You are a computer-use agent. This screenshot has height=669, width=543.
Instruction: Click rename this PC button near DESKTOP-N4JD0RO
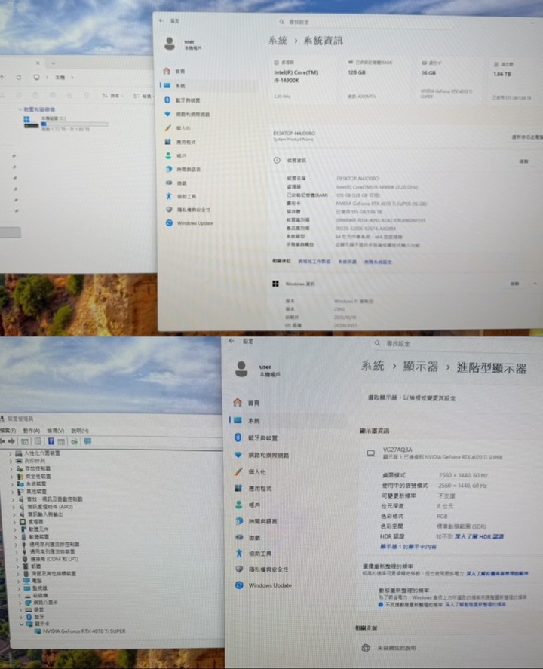click(x=527, y=137)
